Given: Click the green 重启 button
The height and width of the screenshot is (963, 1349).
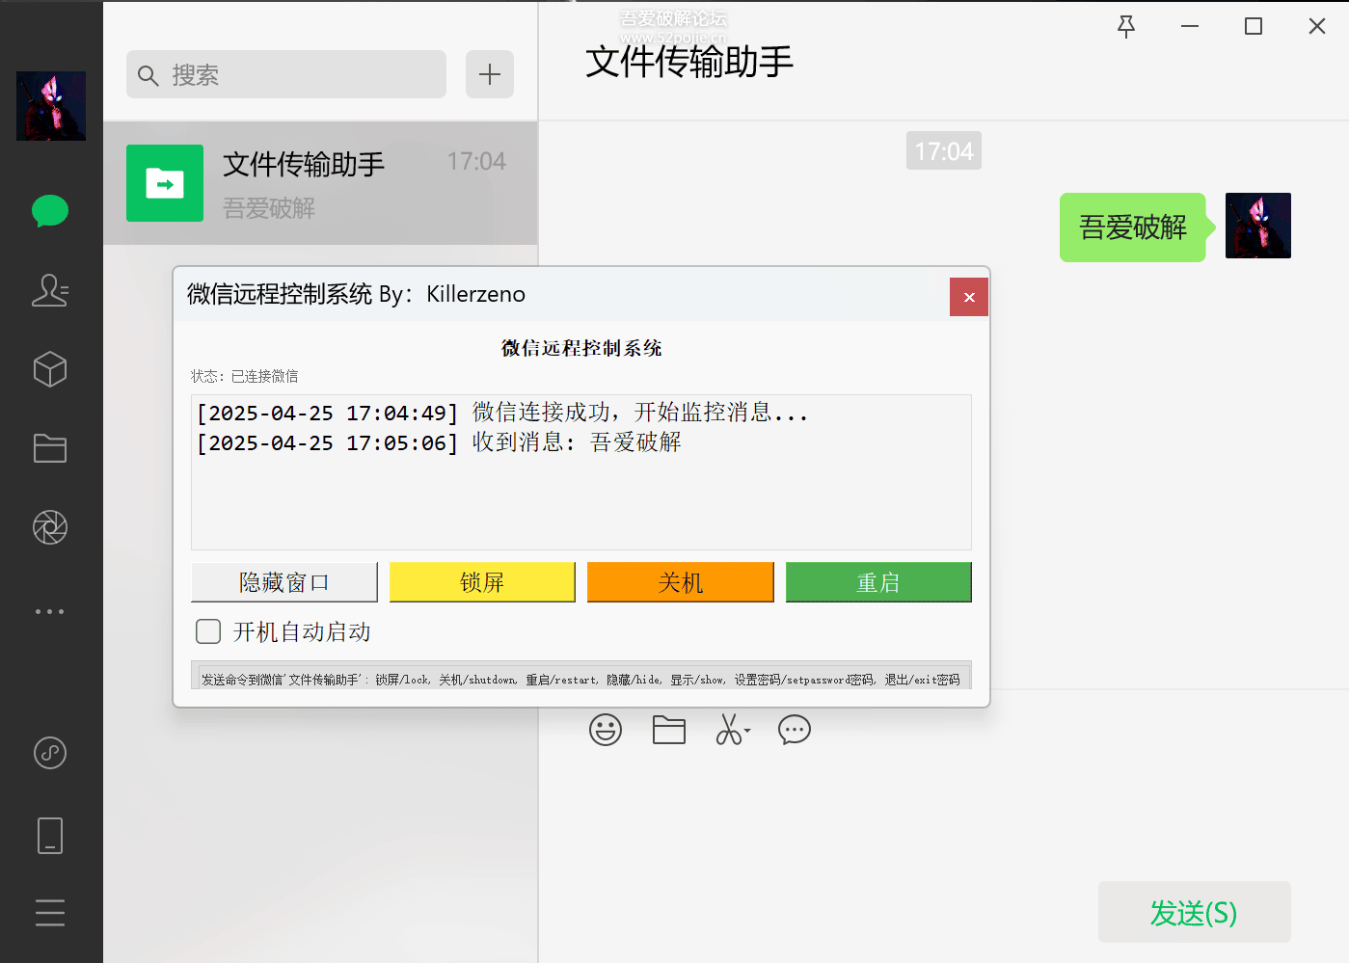Looking at the screenshot, I should (878, 582).
